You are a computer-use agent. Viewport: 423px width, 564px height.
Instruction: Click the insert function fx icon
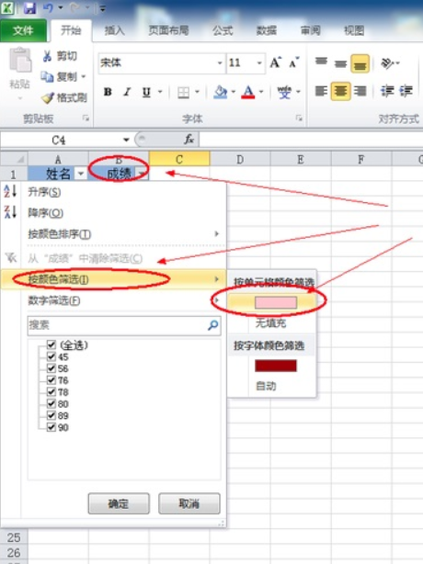click(189, 140)
